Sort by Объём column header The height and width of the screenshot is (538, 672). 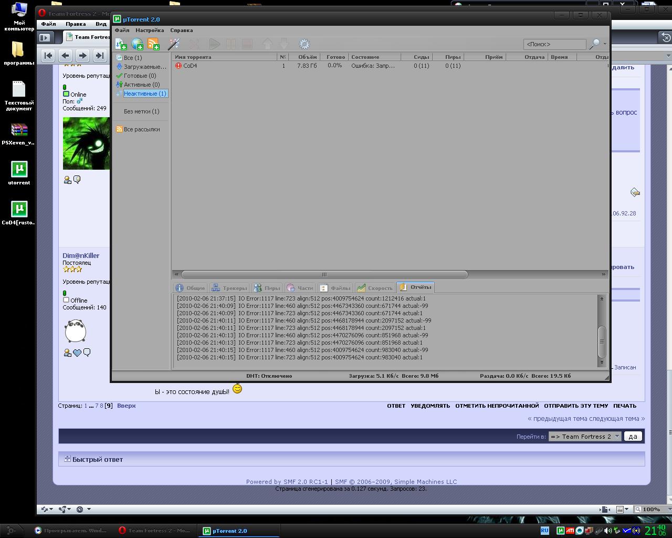[x=303, y=57]
